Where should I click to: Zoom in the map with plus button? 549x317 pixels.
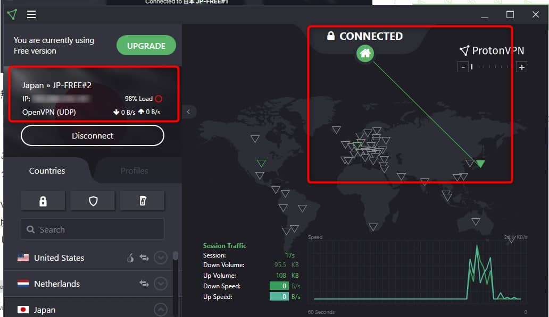click(x=522, y=67)
